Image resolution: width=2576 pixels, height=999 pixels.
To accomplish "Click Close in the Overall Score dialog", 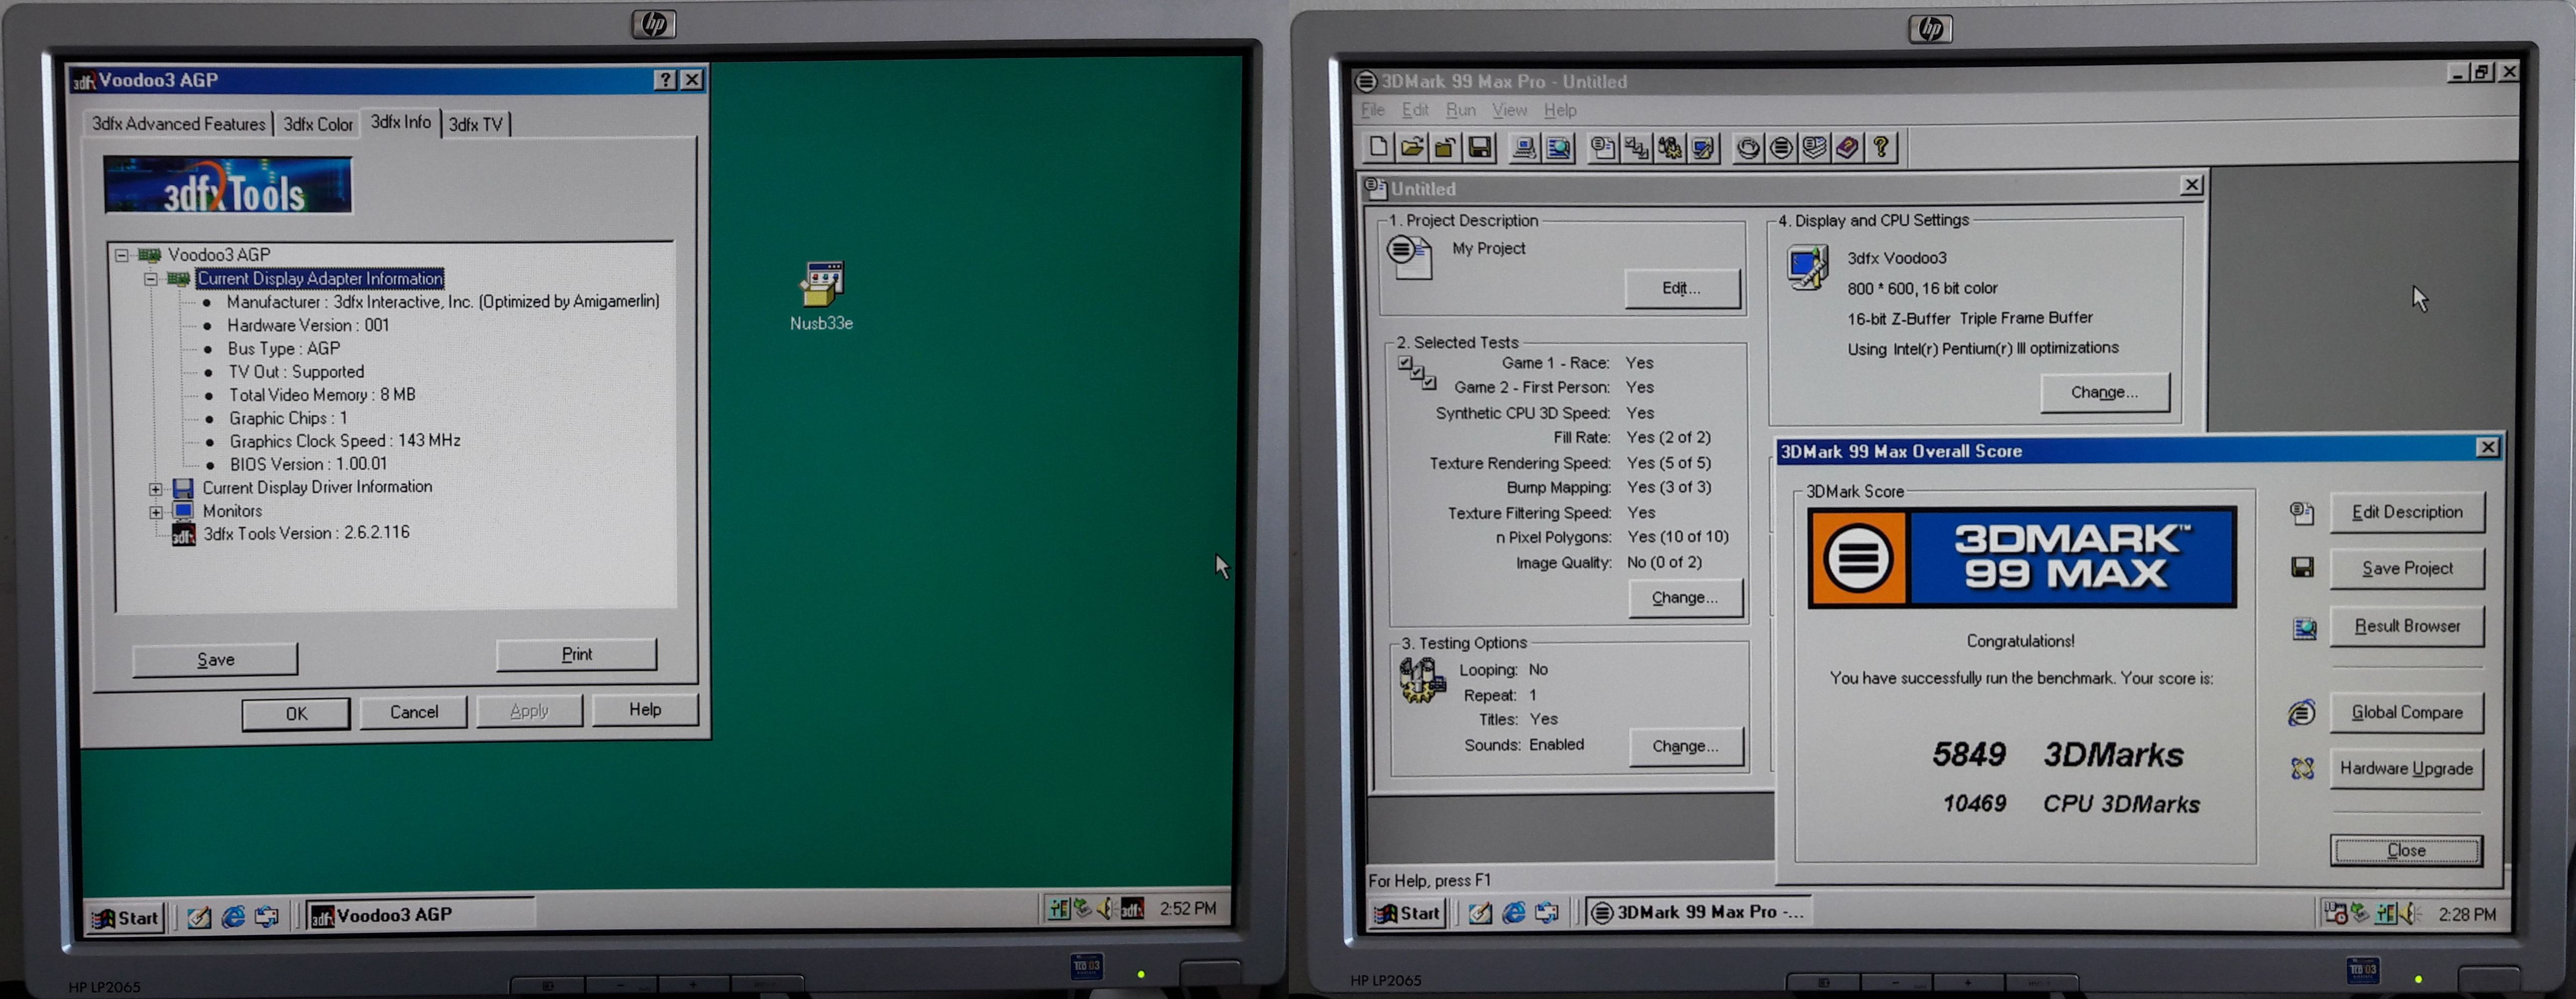I will coord(2406,850).
